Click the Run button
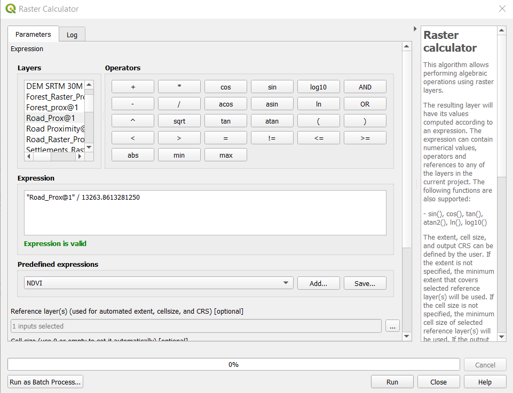This screenshot has width=513, height=393. click(x=392, y=382)
